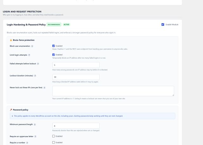Viewport: 203px width, 145px height.
Task: Click the Never lock out these IPs textarea
Action: 113,91
